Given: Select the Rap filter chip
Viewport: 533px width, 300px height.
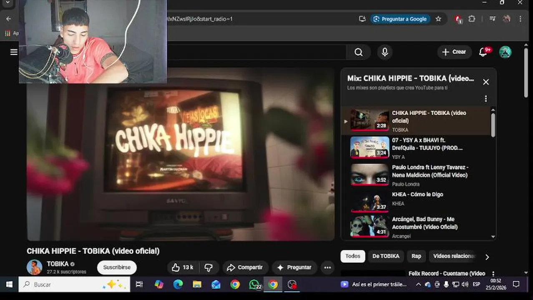Looking at the screenshot, I should point(416,256).
